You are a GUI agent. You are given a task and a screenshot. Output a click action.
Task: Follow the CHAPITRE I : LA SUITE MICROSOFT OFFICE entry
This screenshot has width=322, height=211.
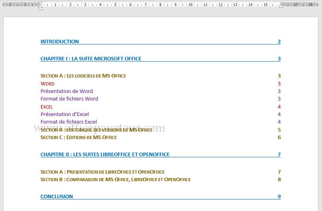tap(91, 59)
